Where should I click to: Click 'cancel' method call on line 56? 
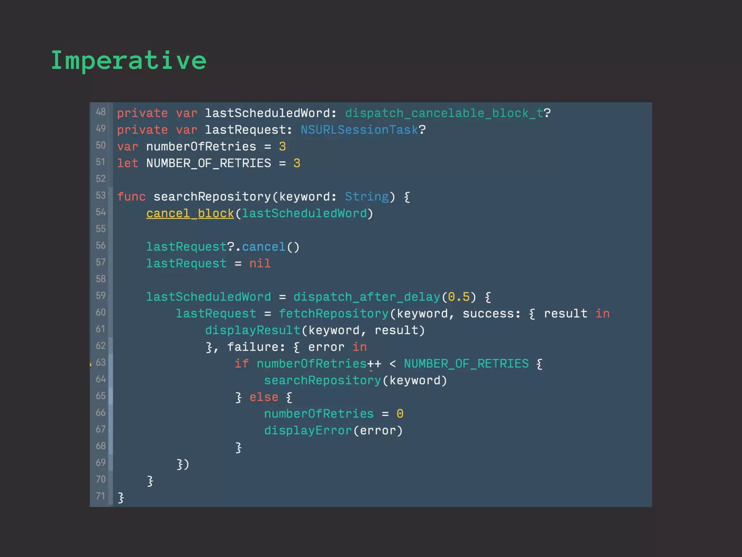264,247
